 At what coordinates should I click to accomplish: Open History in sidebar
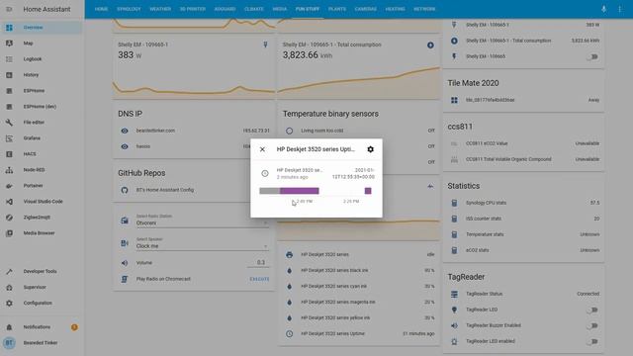pyautogui.click(x=42, y=75)
